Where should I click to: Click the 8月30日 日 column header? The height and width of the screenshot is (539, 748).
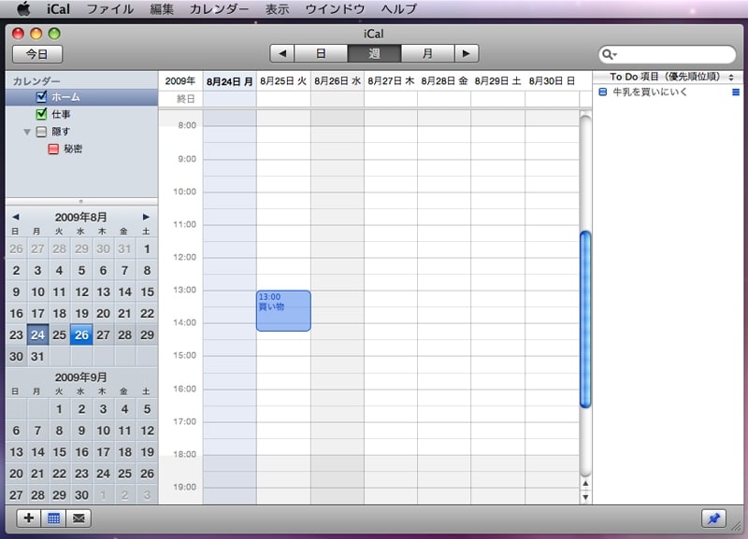coord(552,81)
